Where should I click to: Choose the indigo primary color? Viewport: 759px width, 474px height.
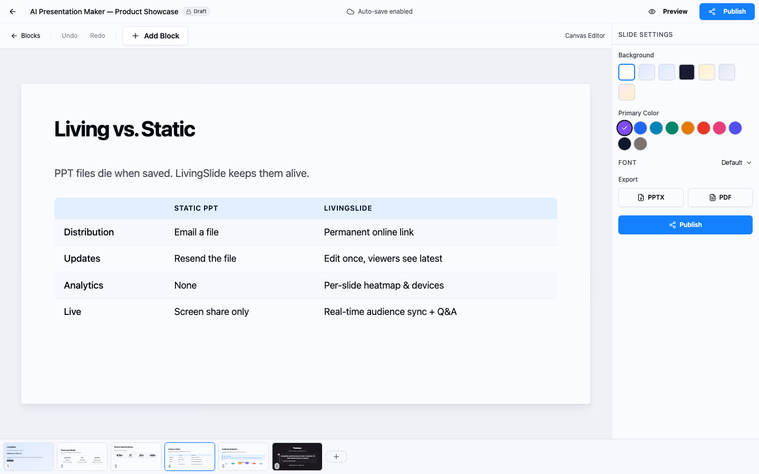pyautogui.click(x=735, y=128)
